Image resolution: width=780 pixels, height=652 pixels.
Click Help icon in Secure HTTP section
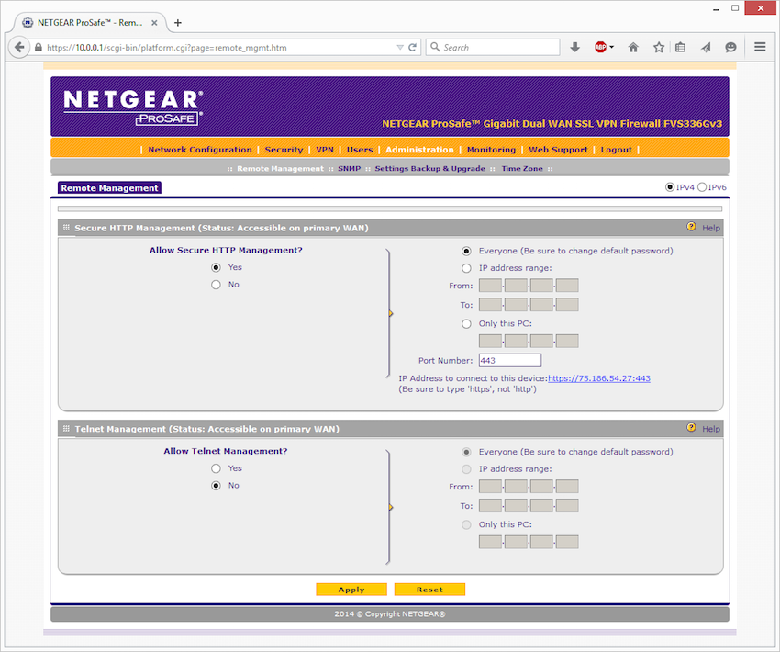tap(691, 227)
